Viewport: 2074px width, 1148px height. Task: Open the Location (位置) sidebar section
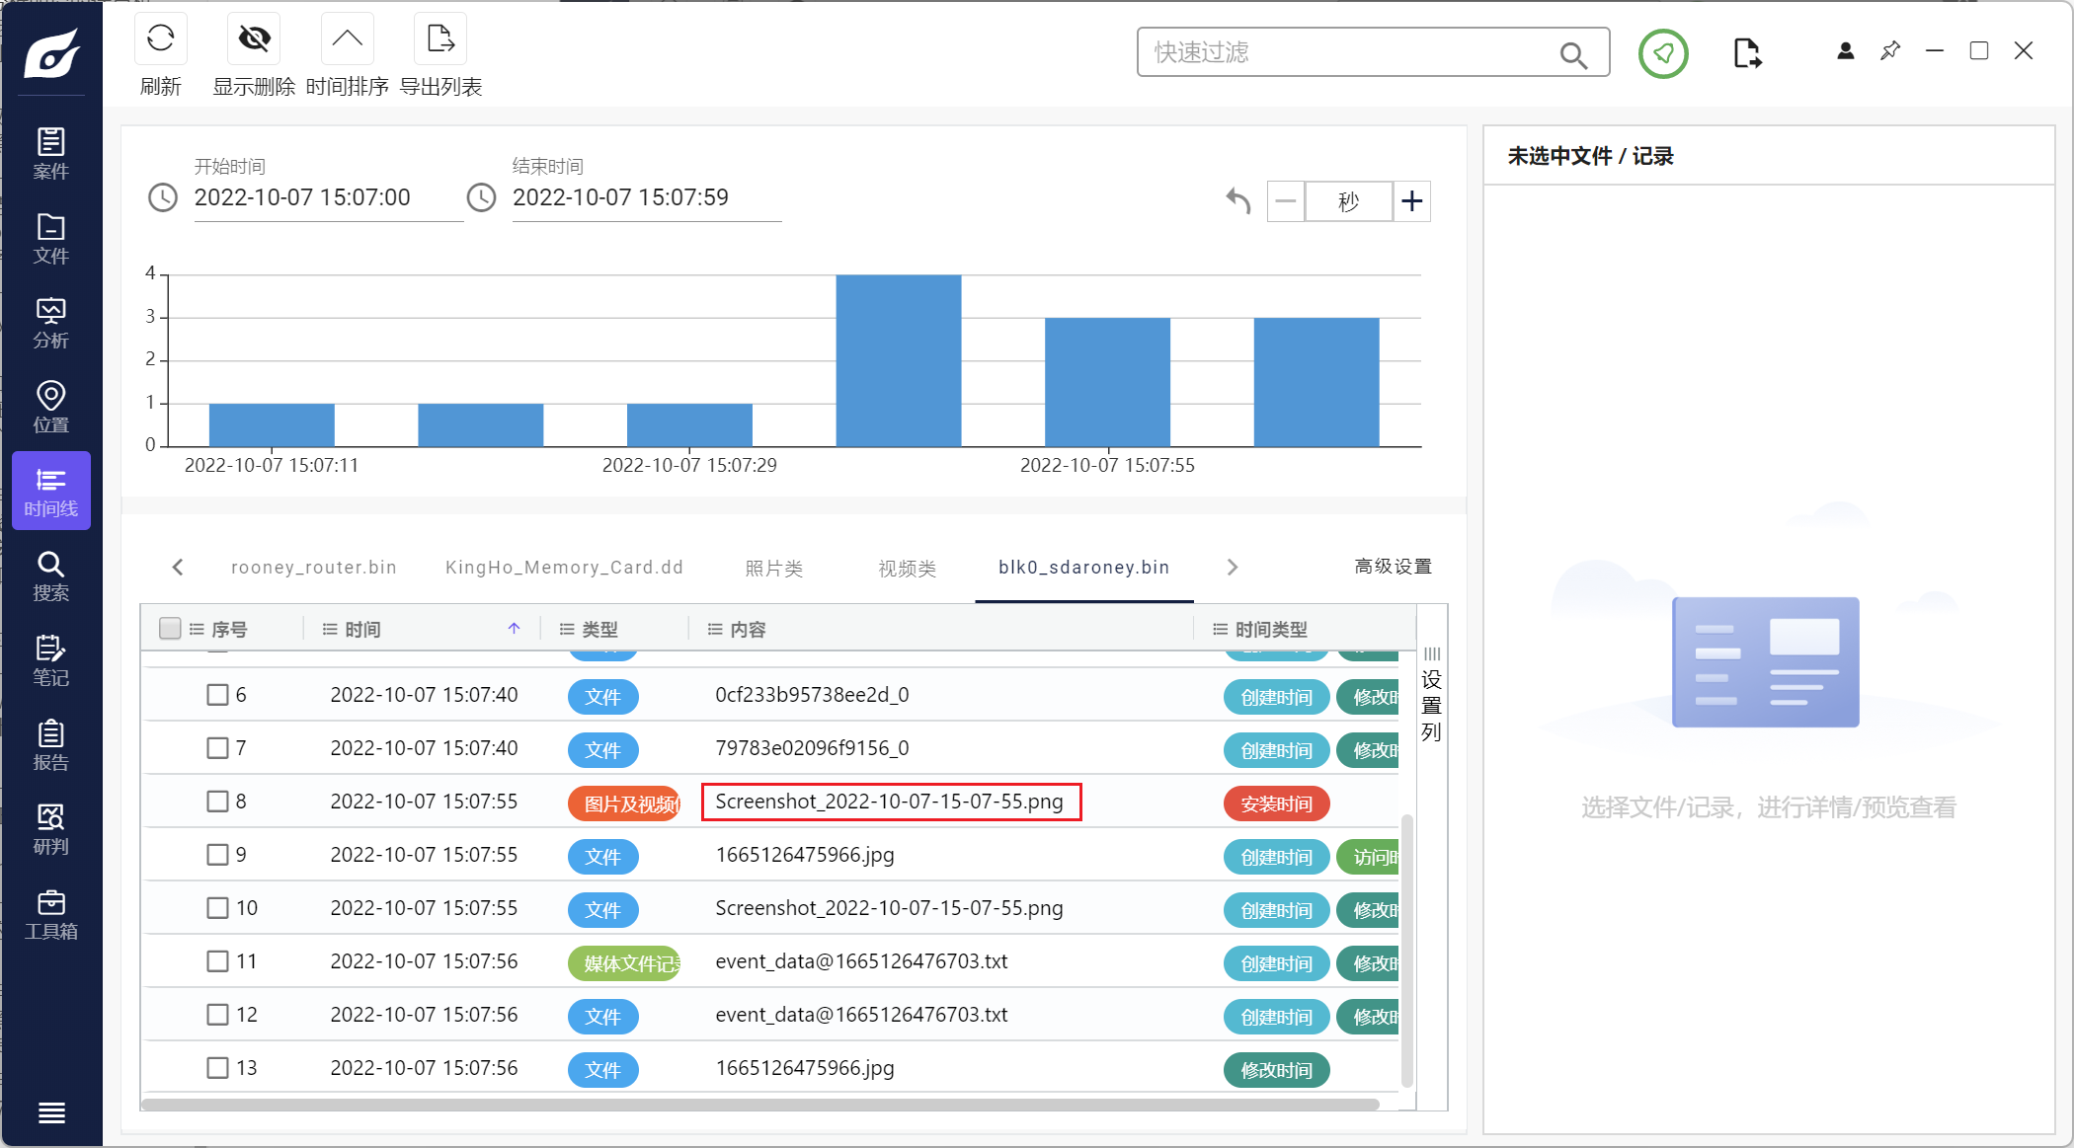(51, 408)
